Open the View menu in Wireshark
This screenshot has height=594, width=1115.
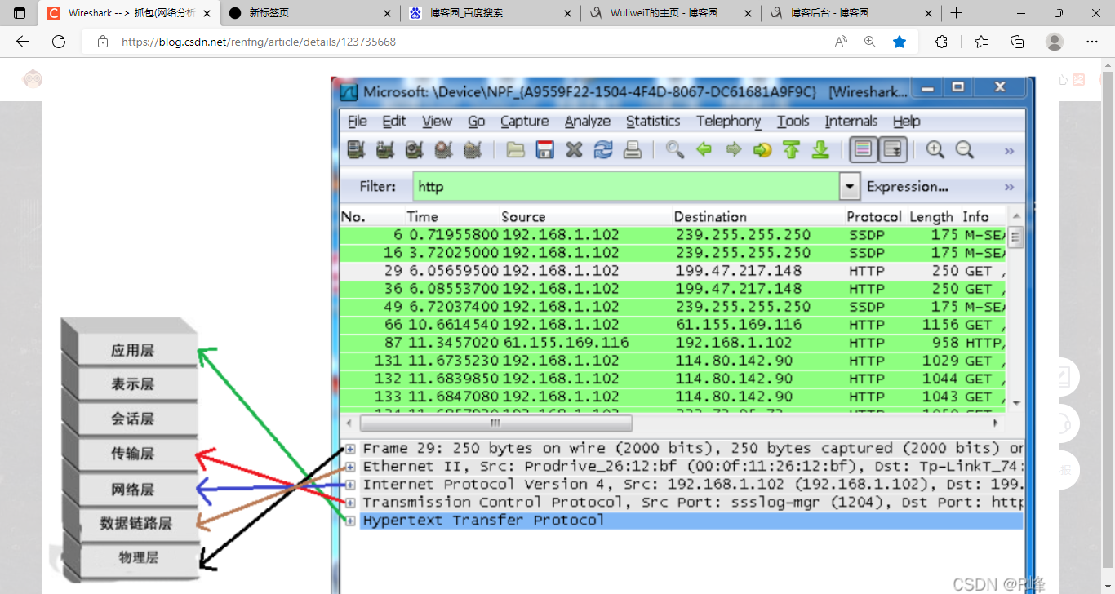(437, 121)
